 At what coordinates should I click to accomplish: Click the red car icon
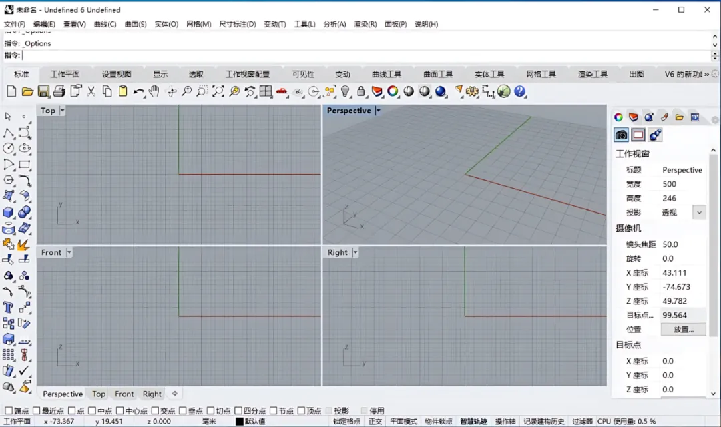click(282, 91)
